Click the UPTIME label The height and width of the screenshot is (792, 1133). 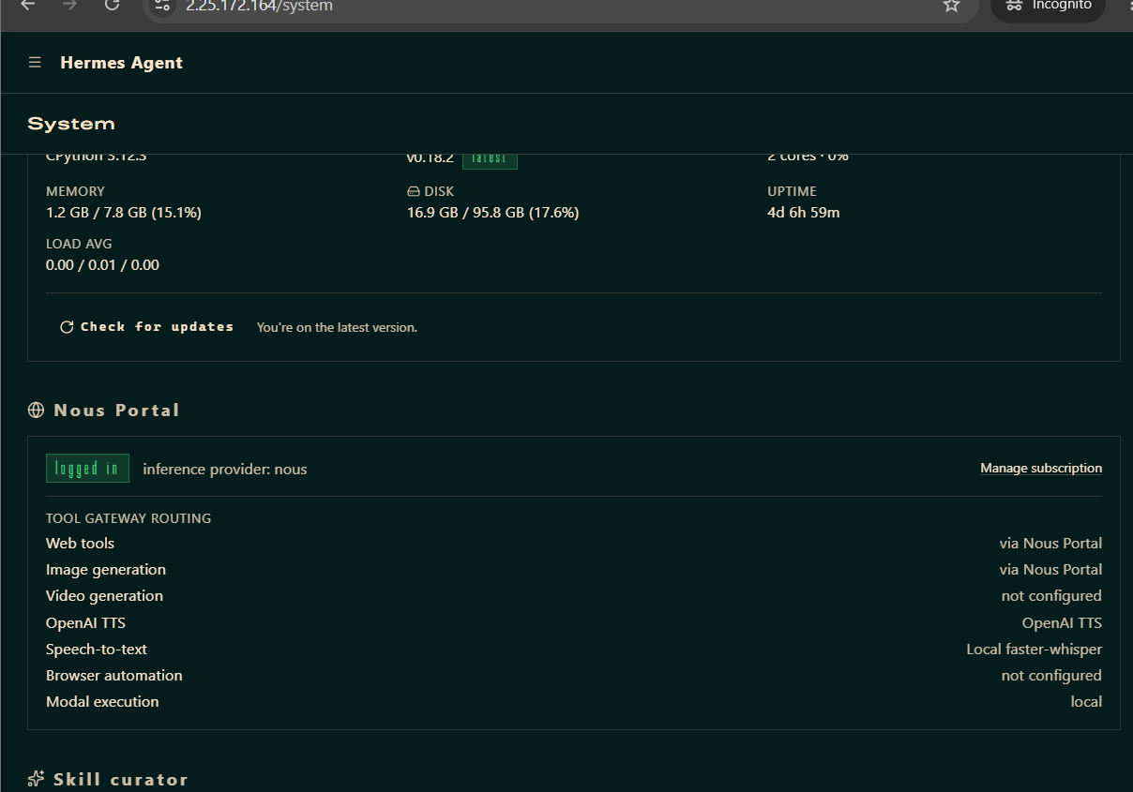click(792, 191)
